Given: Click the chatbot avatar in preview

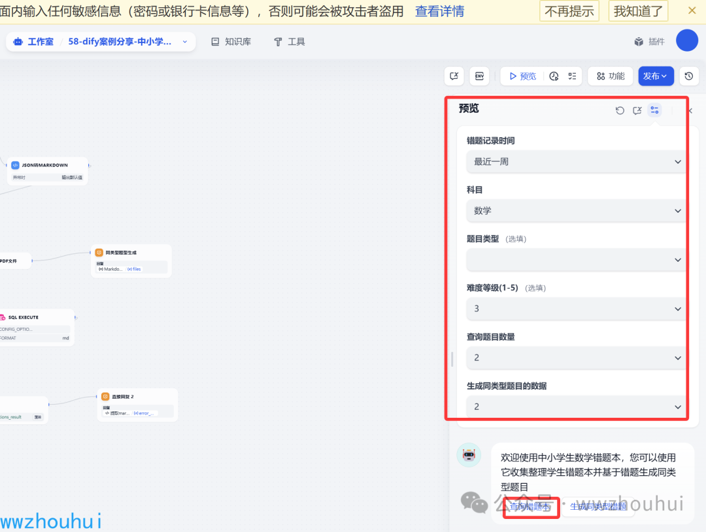Looking at the screenshot, I should (469, 455).
